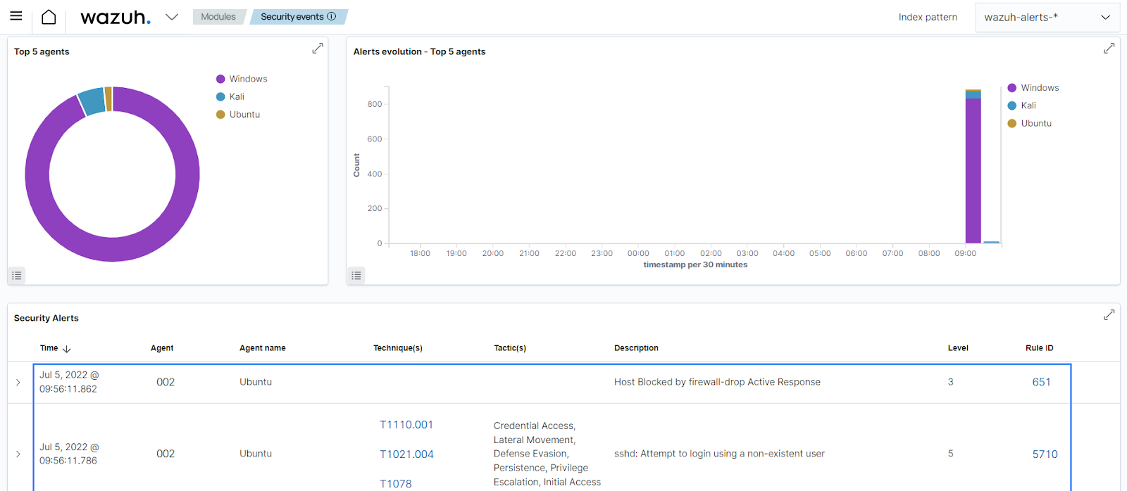The height and width of the screenshot is (491, 1127).
Task: Open rule ID 5710 link
Action: (x=1045, y=454)
